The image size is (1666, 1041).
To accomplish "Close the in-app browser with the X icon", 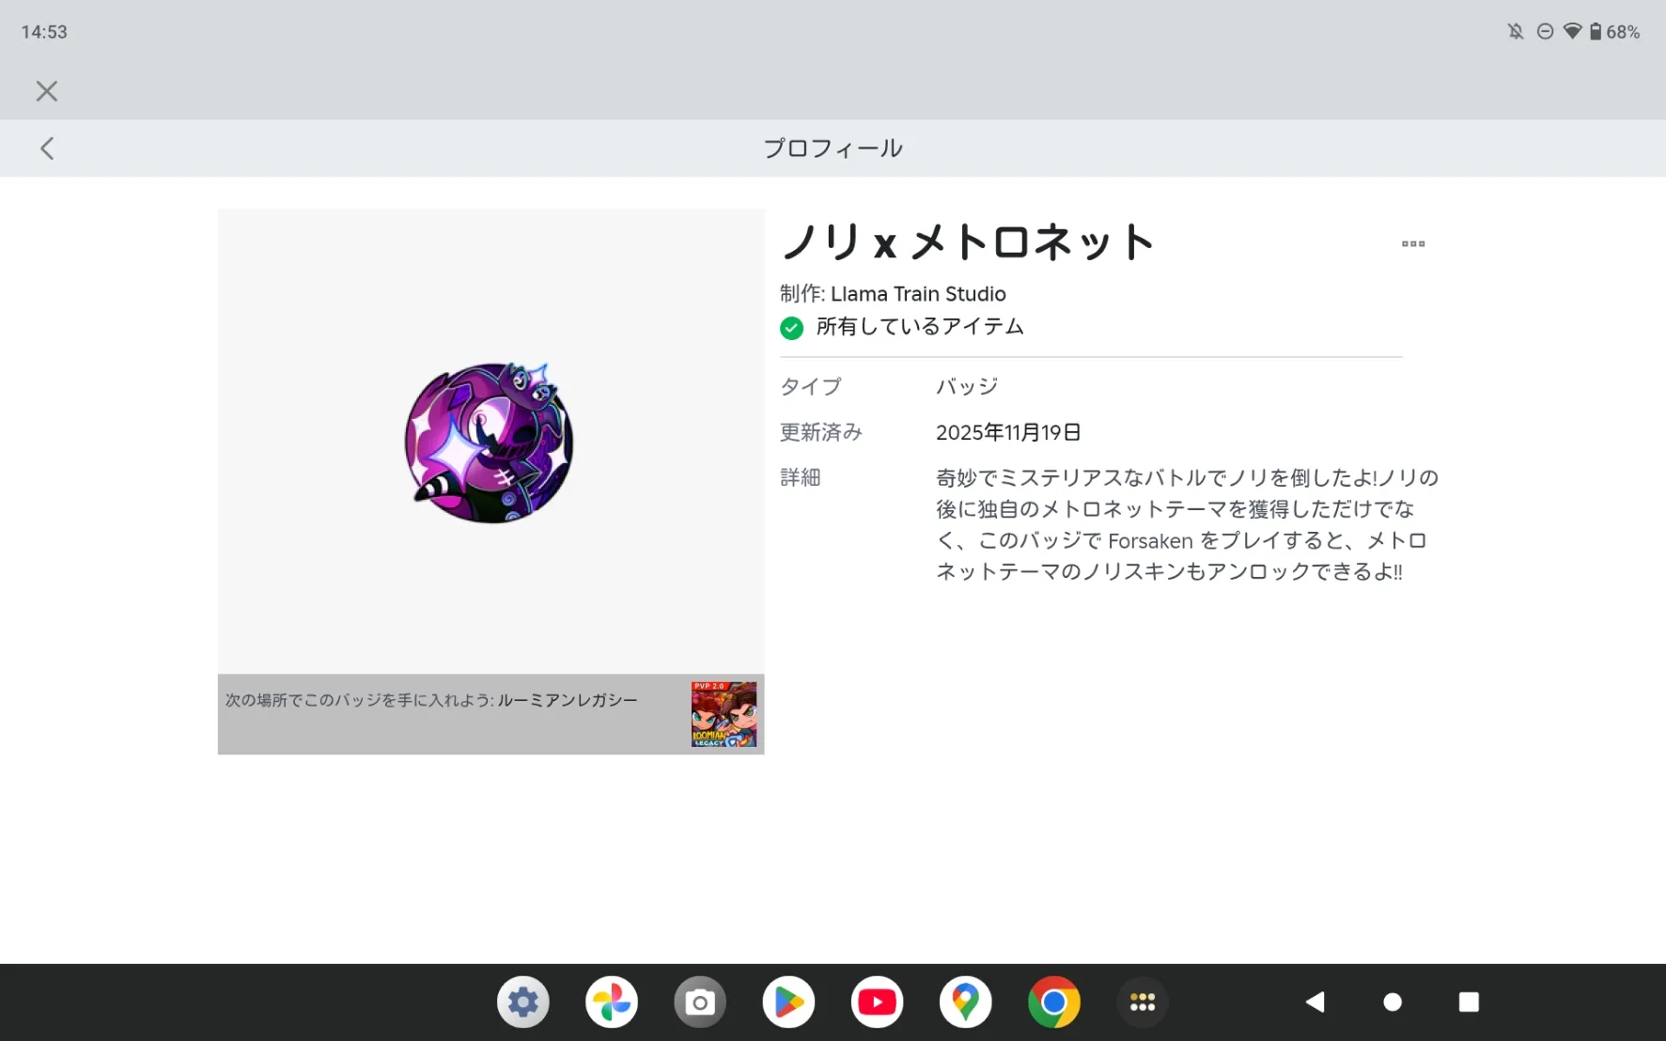I will click(x=46, y=91).
